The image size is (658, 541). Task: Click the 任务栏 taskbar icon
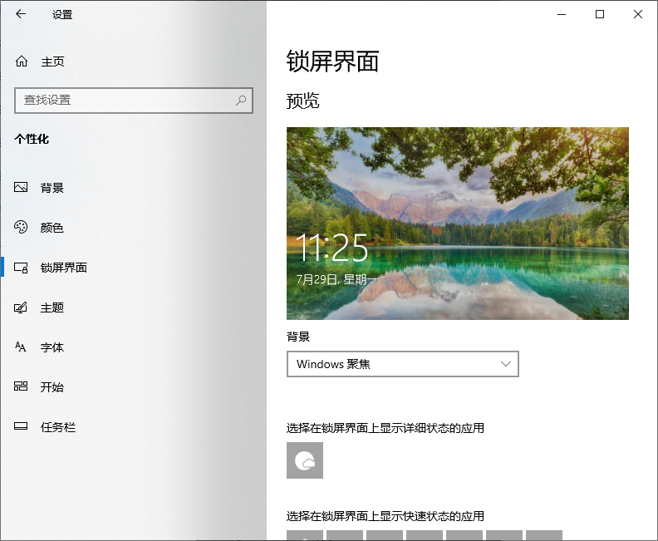pyautogui.click(x=21, y=426)
